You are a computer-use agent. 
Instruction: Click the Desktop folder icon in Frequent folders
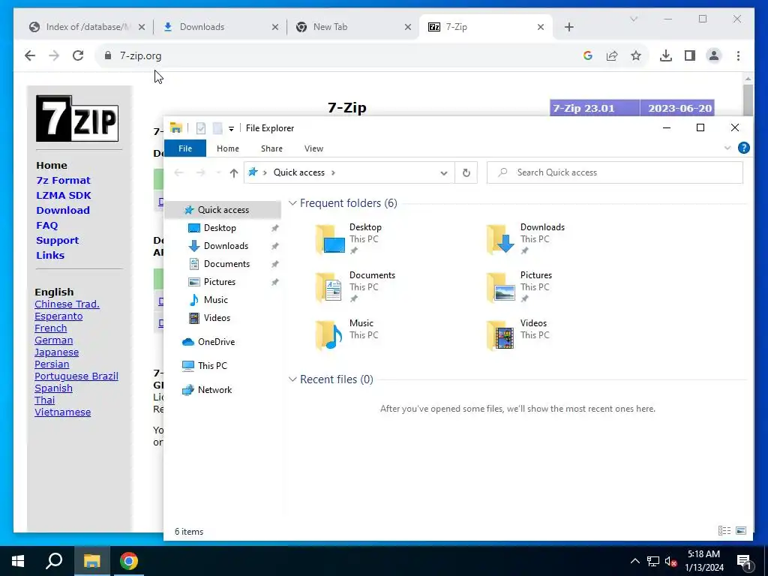click(x=330, y=239)
